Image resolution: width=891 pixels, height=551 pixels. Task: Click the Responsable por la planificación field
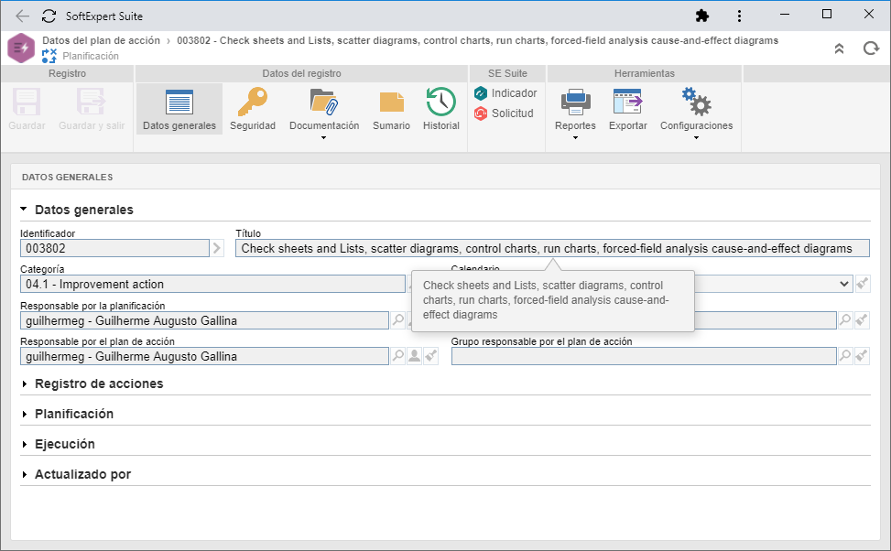point(204,320)
